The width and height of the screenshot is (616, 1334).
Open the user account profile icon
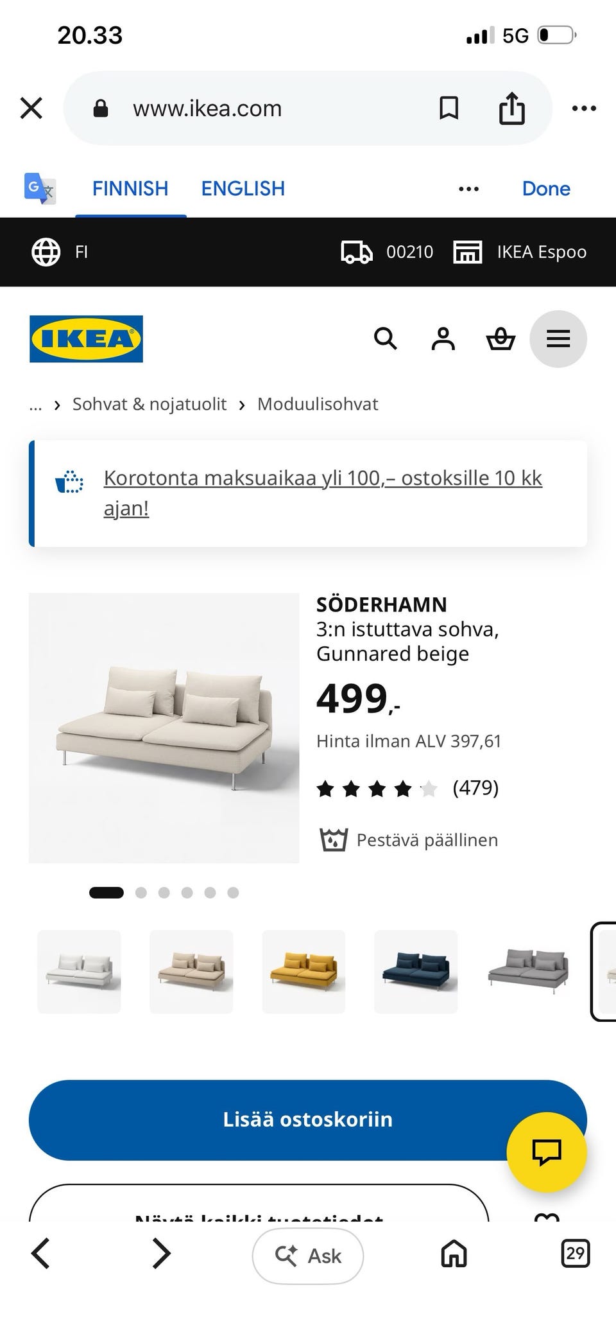coord(443,338)
